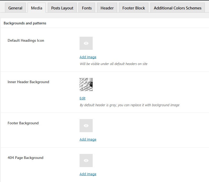Open Additional Colors Schemes tab

coord(177,8)
